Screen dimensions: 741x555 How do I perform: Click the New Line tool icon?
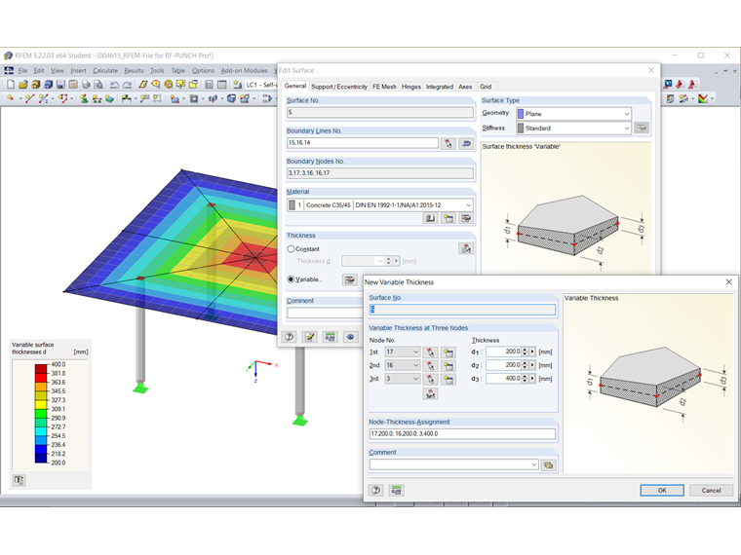pos(29,98)
